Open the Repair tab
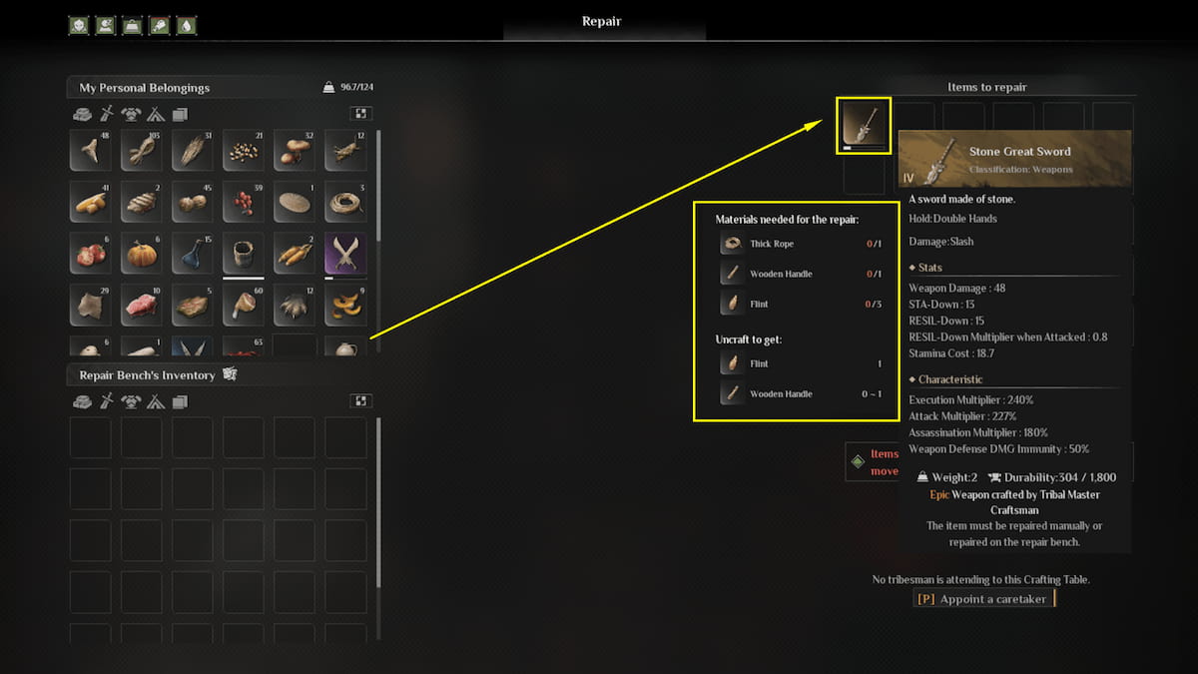 [603, 20]
